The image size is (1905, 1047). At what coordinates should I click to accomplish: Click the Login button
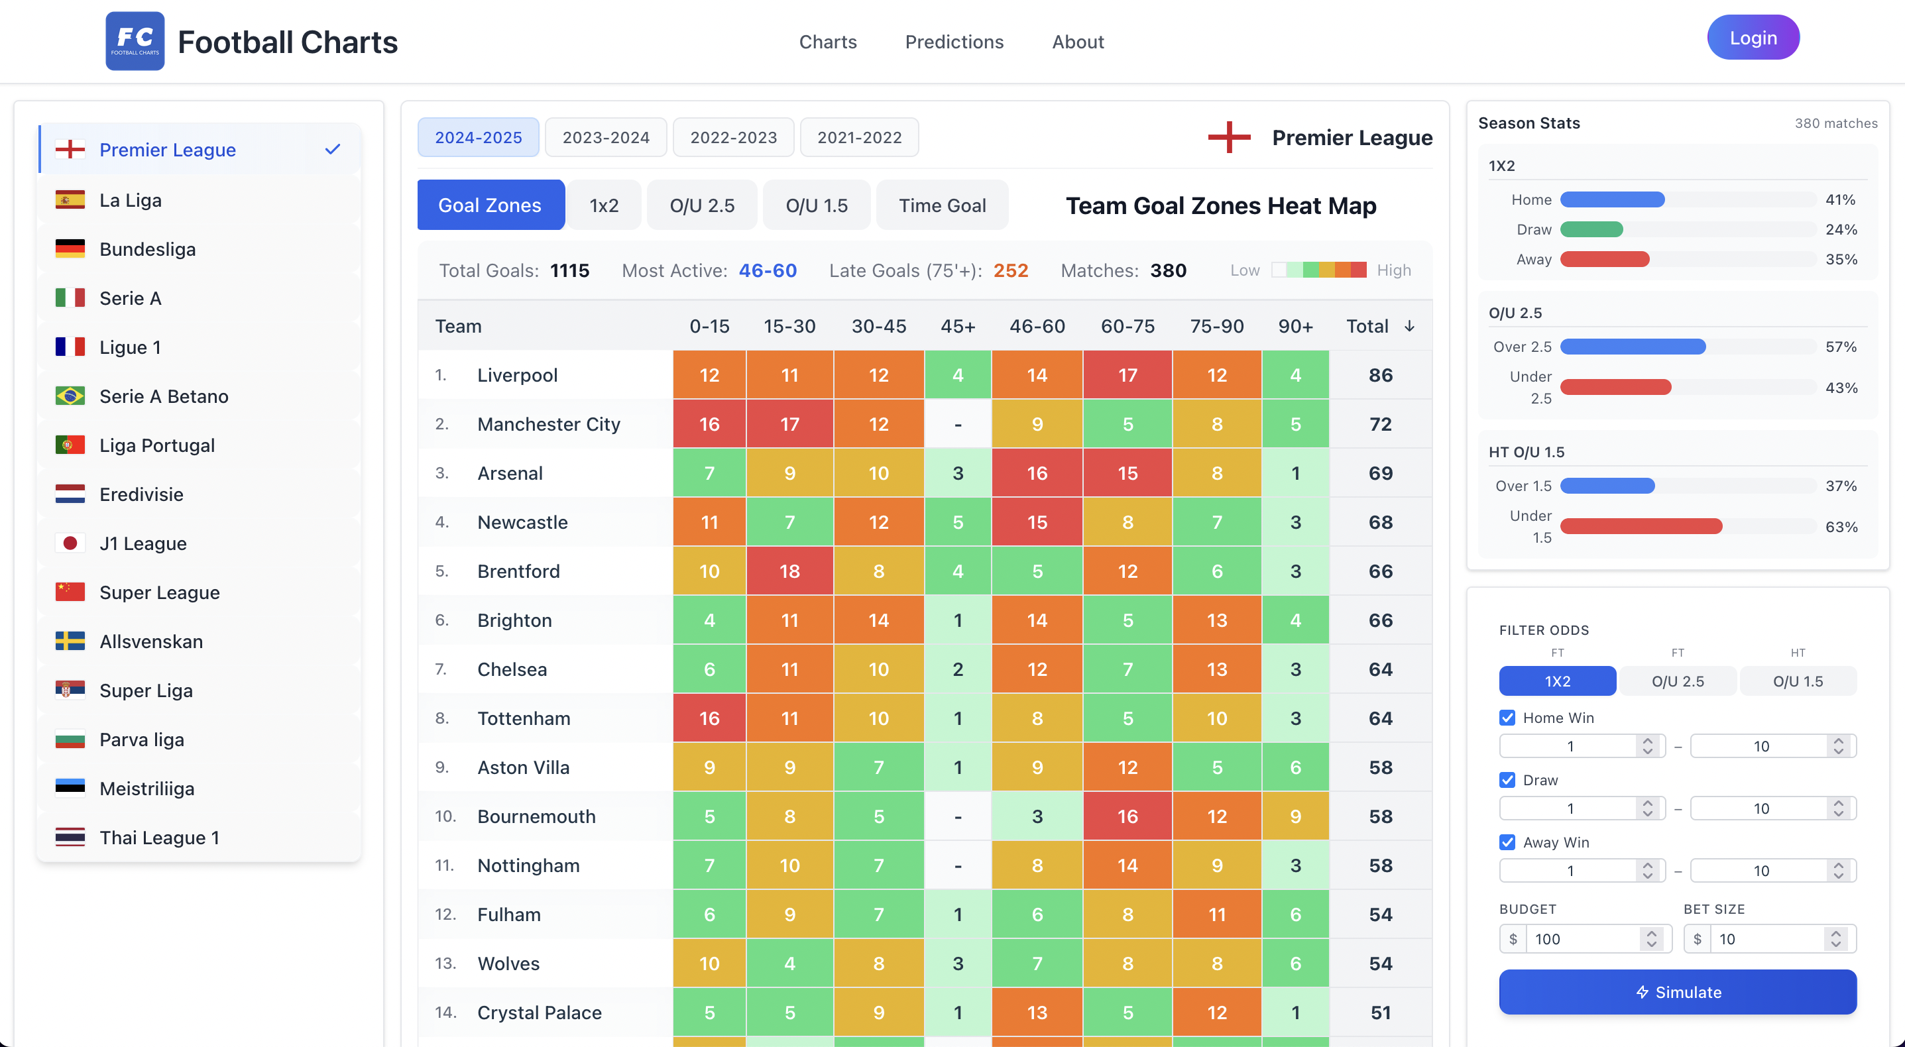[x=1753, y=38]
